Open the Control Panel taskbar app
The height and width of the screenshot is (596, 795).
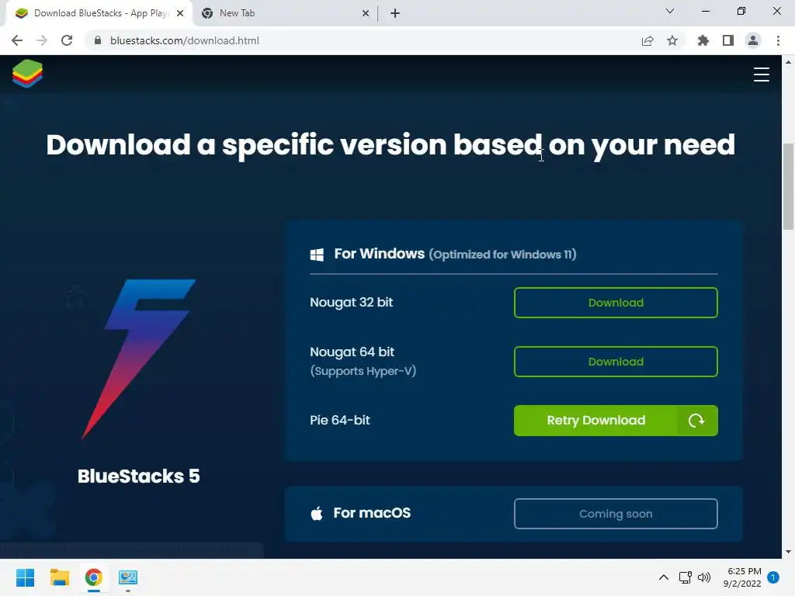(128, 577)
